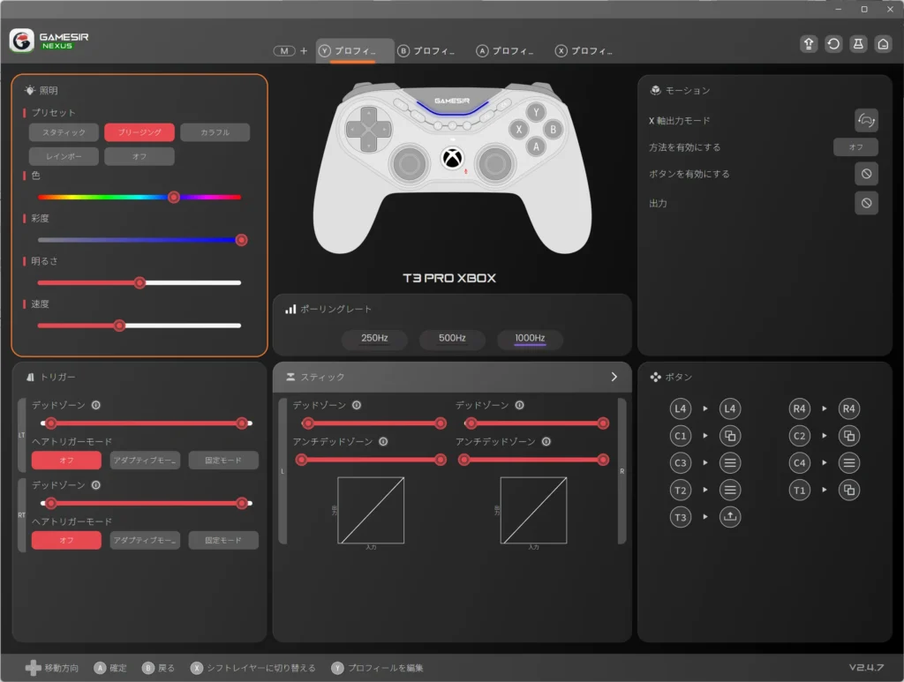Toggle 方法を有効にする off switch
The width and height of the screenshot is (904, 682).
(x=855, y=146)
